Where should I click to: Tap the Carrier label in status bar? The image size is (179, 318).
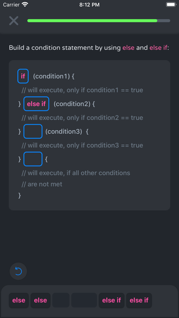coord(11,5)
